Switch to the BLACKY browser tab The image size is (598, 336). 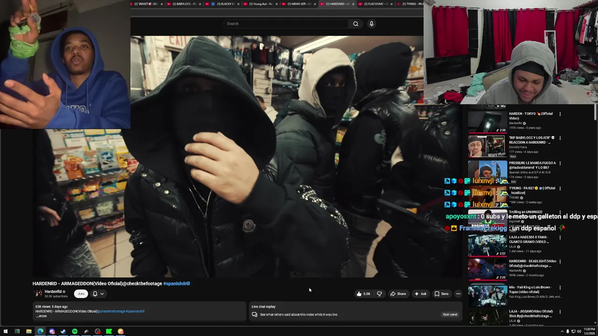(x=223, y=4)
